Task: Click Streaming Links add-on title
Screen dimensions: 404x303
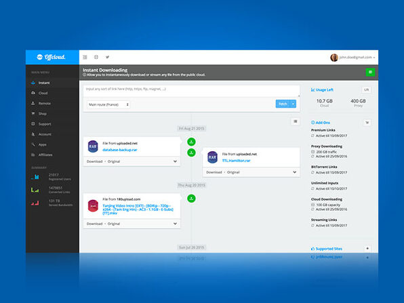Action: [x=324, y=220]
